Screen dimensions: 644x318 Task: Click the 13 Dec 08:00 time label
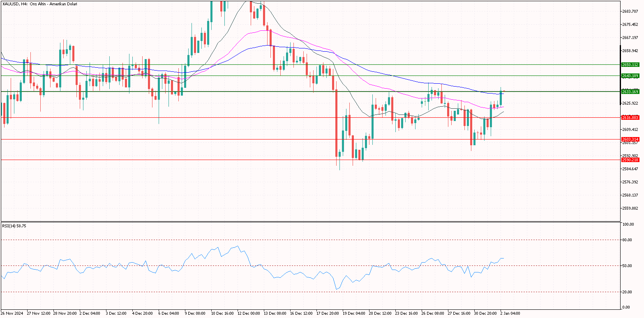(x=274, y=314)
